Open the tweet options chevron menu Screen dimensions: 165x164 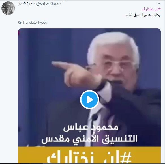pyautogui.click(x=159, y=3)
